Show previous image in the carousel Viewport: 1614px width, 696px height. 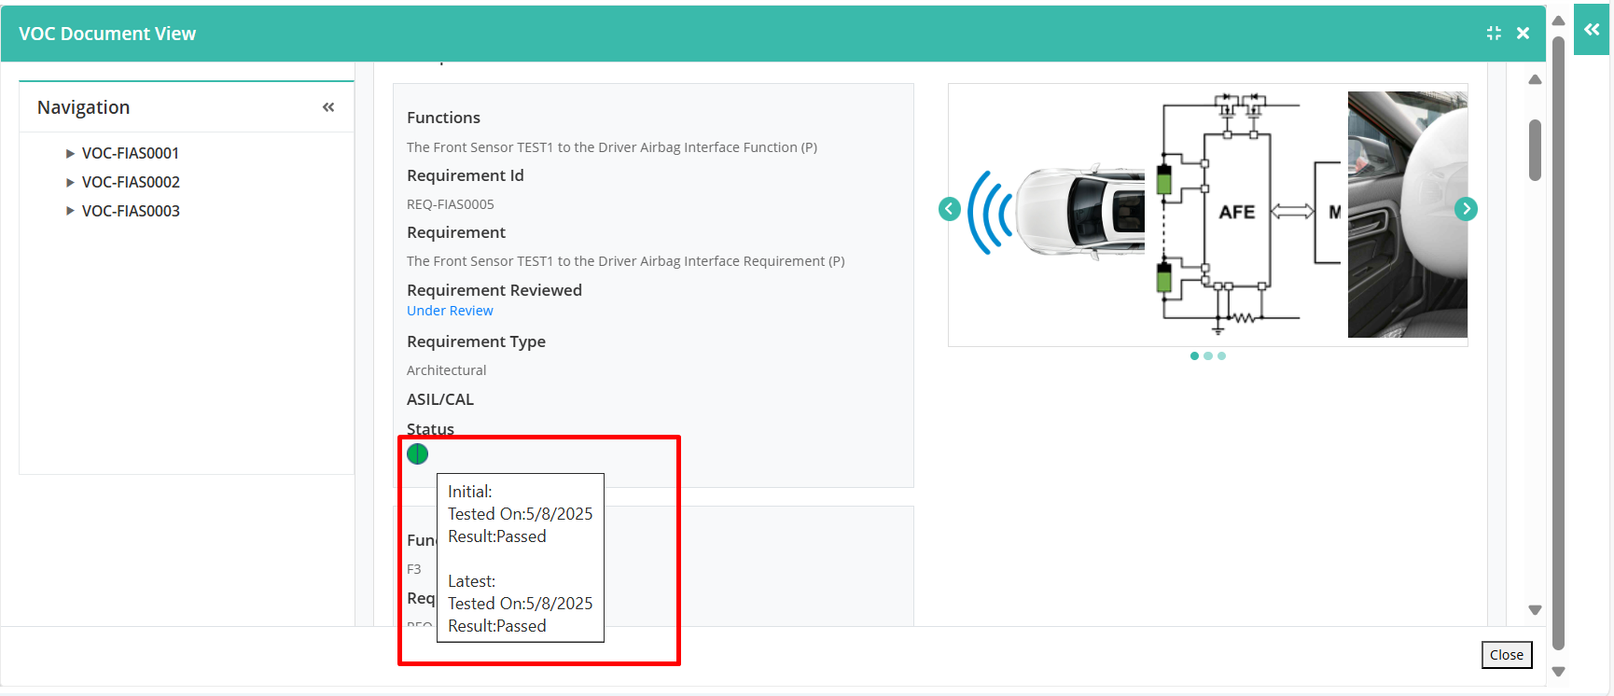tap(950, 209)
